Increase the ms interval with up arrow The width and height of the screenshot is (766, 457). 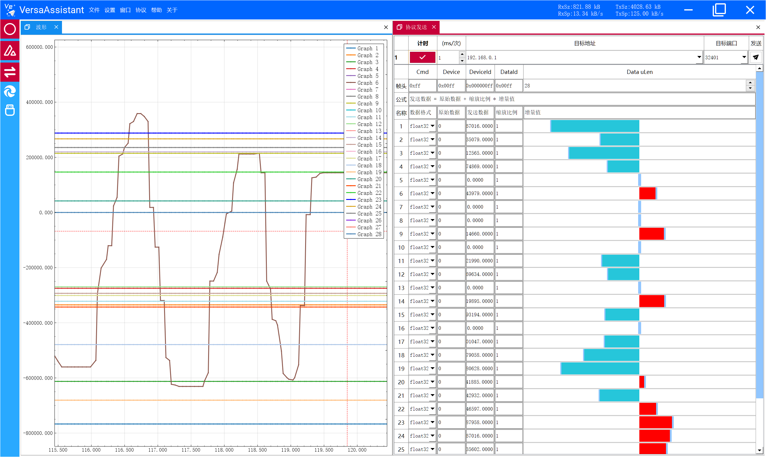[x=462, y=54]
